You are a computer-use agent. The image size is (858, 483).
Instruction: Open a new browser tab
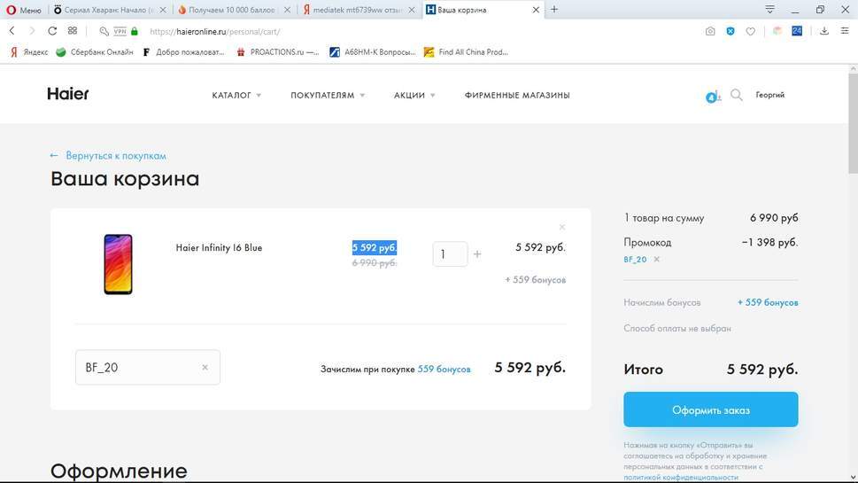[554, 10]
